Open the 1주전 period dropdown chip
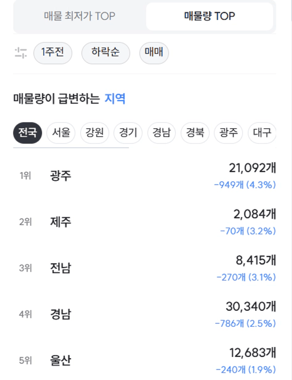The height and width of the screenshot is (380, 292). (53, 53)
